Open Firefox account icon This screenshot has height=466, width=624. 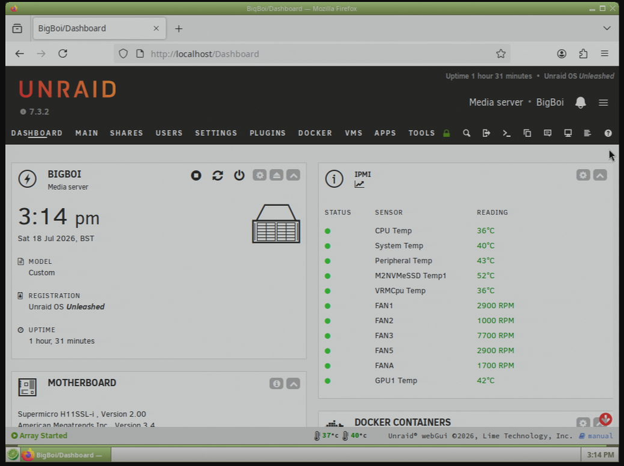click(562, 54)
